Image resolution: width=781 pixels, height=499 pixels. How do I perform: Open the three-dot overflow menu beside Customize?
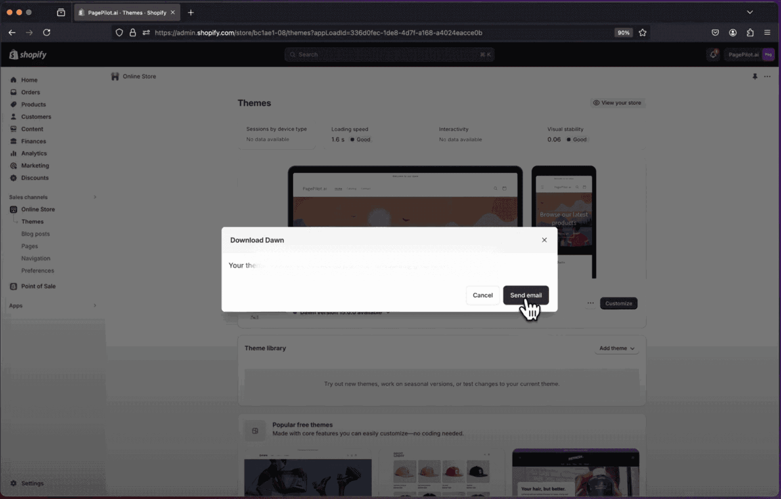pos(590,303)
